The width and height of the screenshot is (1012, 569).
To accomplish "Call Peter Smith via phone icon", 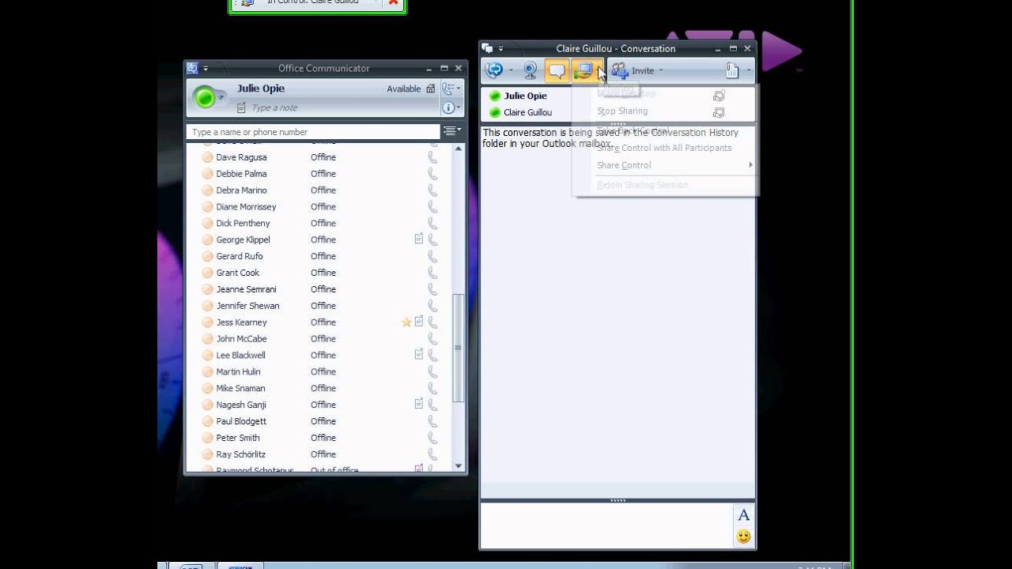I will pos(432,438).
